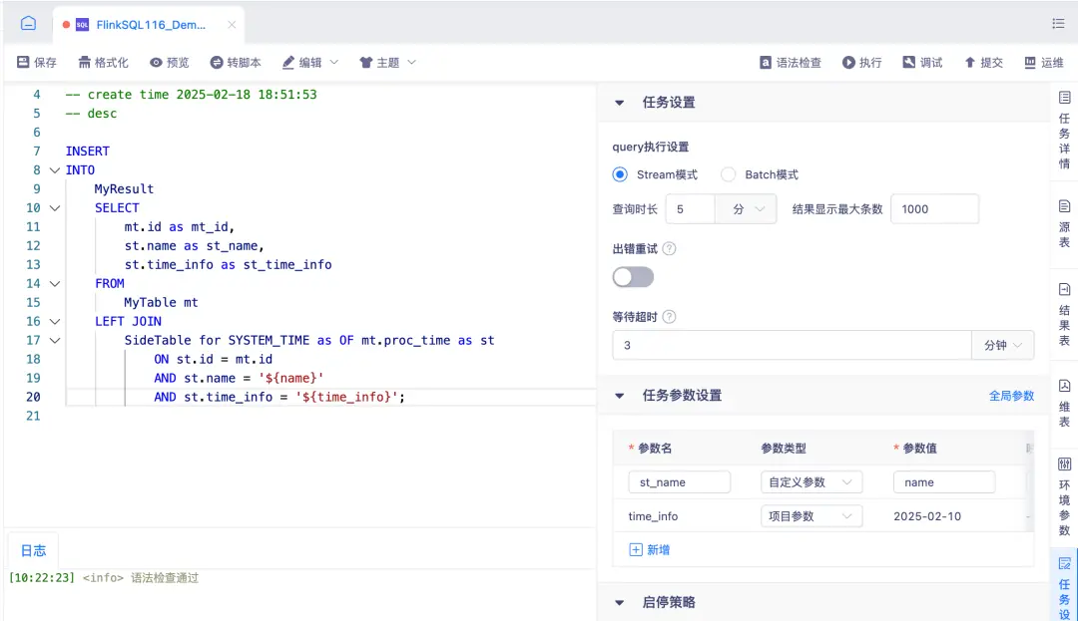Click the 'MyResult' code line
The height and width of the screenshot is (621, 1078).
124,188
